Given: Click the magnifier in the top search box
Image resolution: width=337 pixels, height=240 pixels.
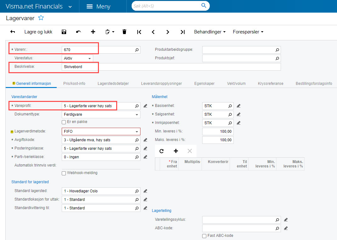Looking at the screenshot, I should click(x=203, y=6).
